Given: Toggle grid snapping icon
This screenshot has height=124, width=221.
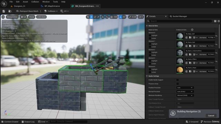Looking at the screenshot, I should [112, 17].
